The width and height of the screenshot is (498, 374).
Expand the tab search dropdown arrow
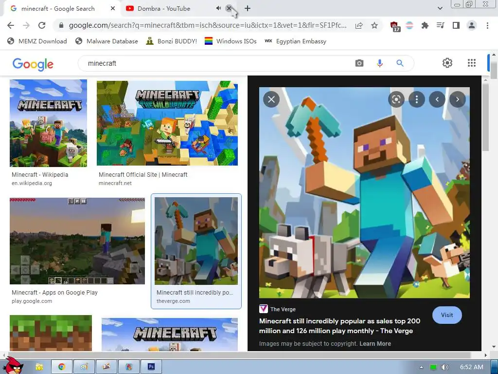tap(440, 9)
